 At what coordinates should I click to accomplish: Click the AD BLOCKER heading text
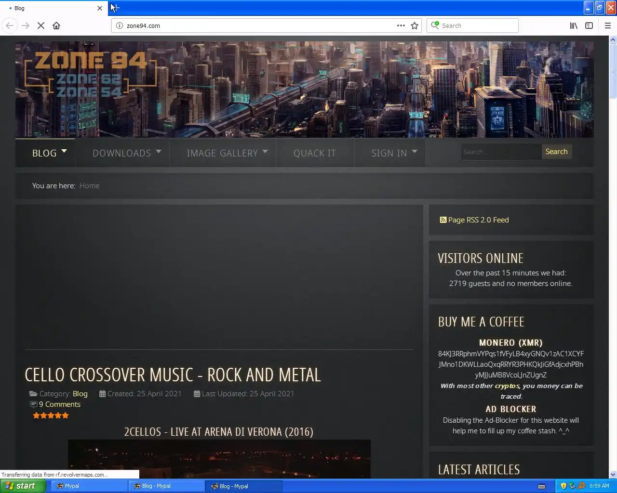pos(511,409)
